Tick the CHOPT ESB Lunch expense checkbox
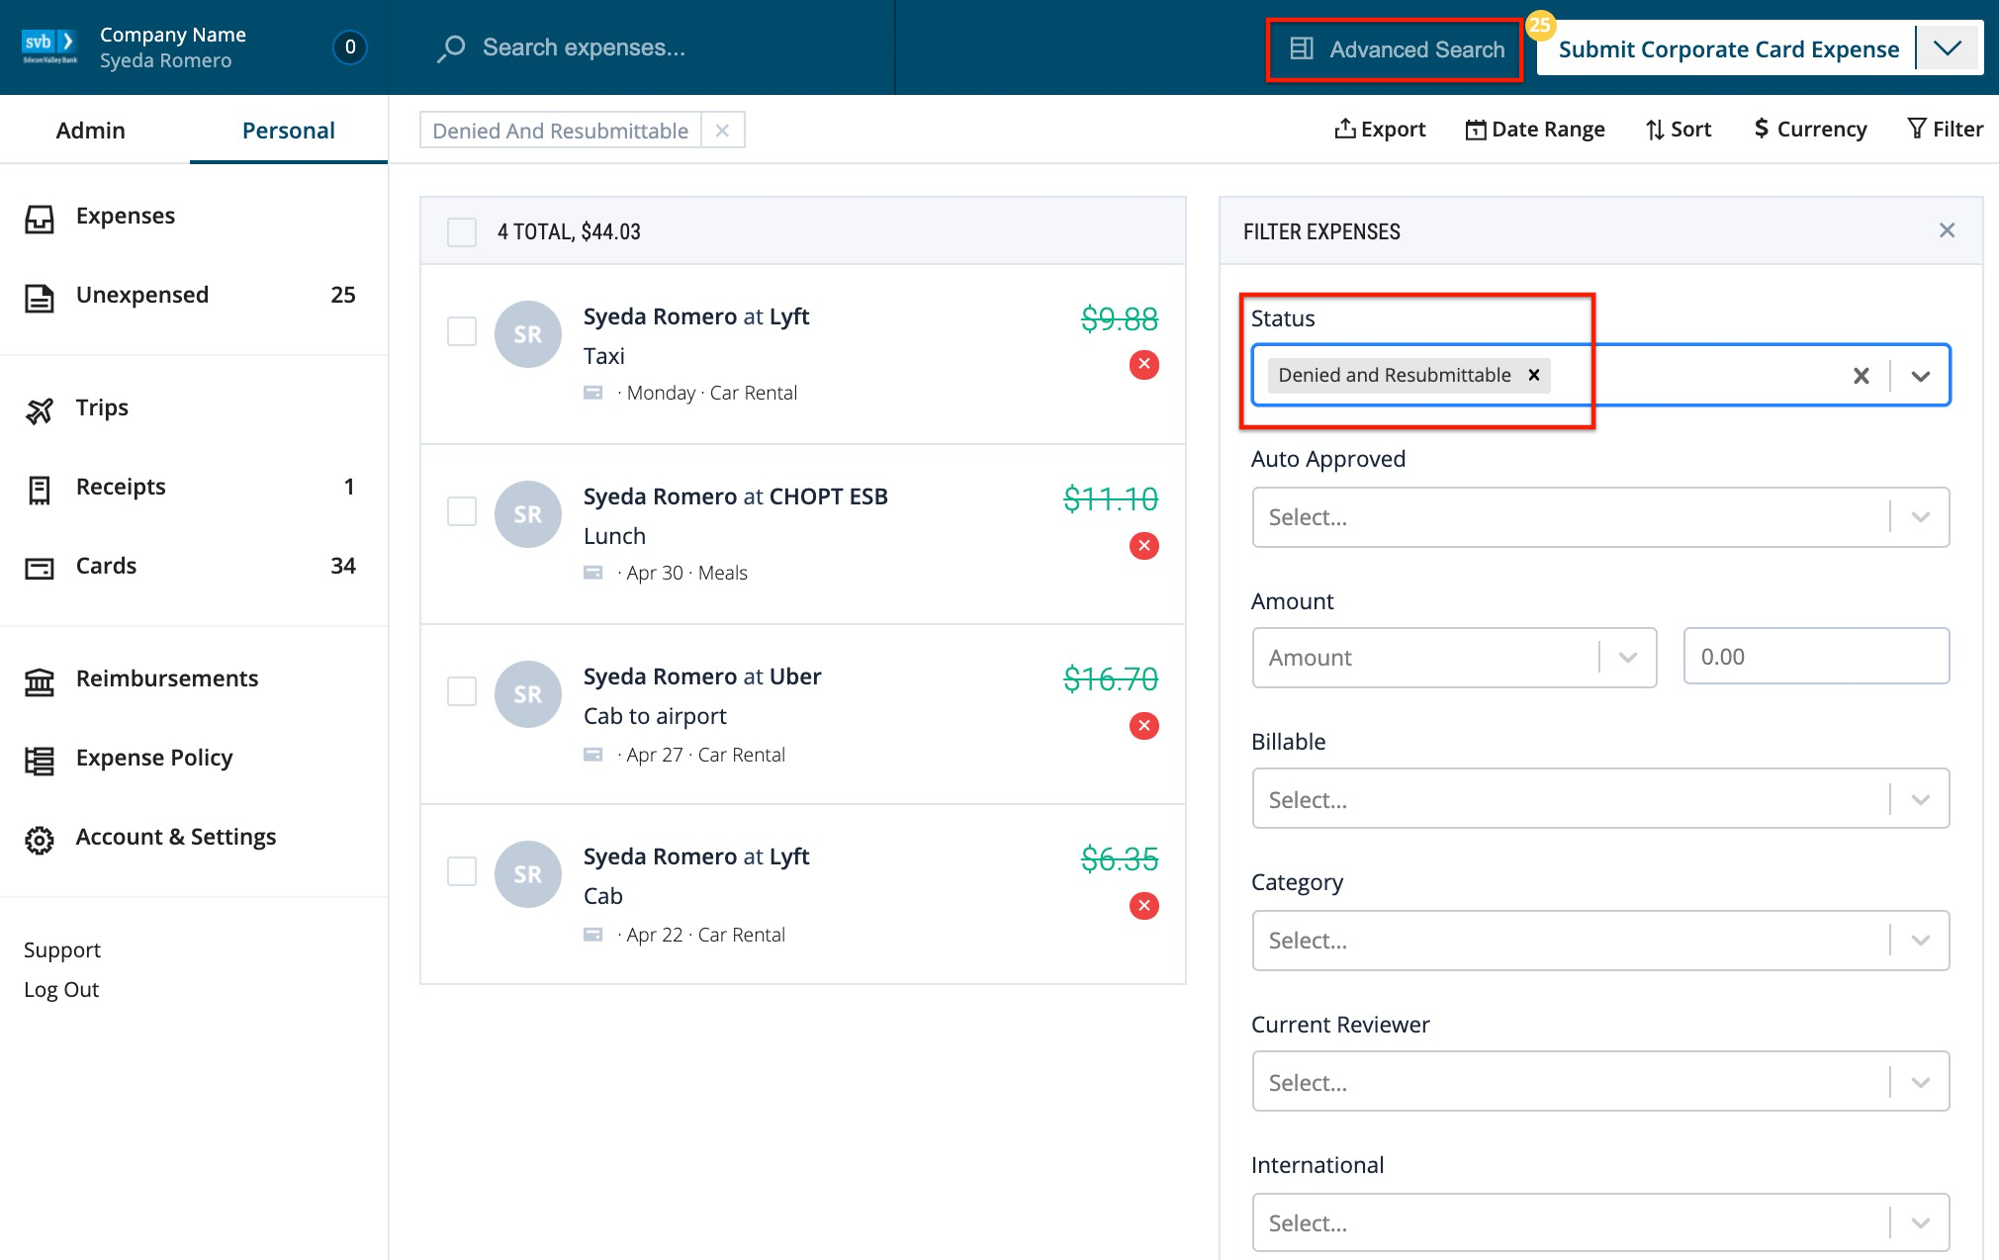1999x1260 pixels. (x=461, y=511)
